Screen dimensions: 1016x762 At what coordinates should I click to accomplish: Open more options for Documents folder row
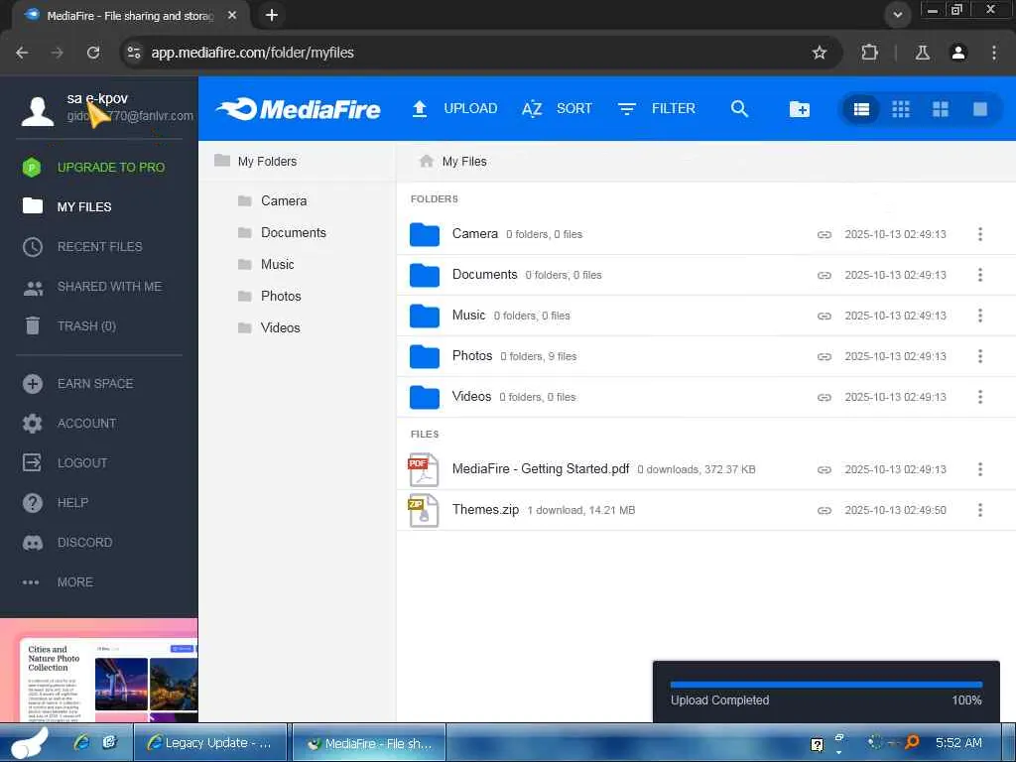[x=979, y=275]
